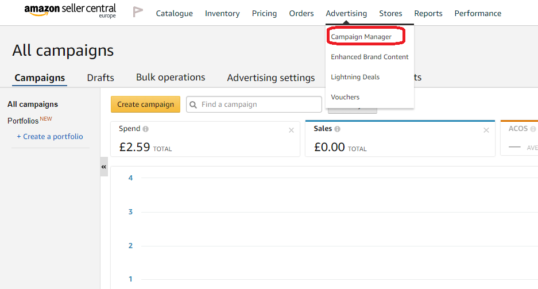Open the Reports menu
Image resolution: width=538 pixels, height=289 pixels.
(428, 13)
